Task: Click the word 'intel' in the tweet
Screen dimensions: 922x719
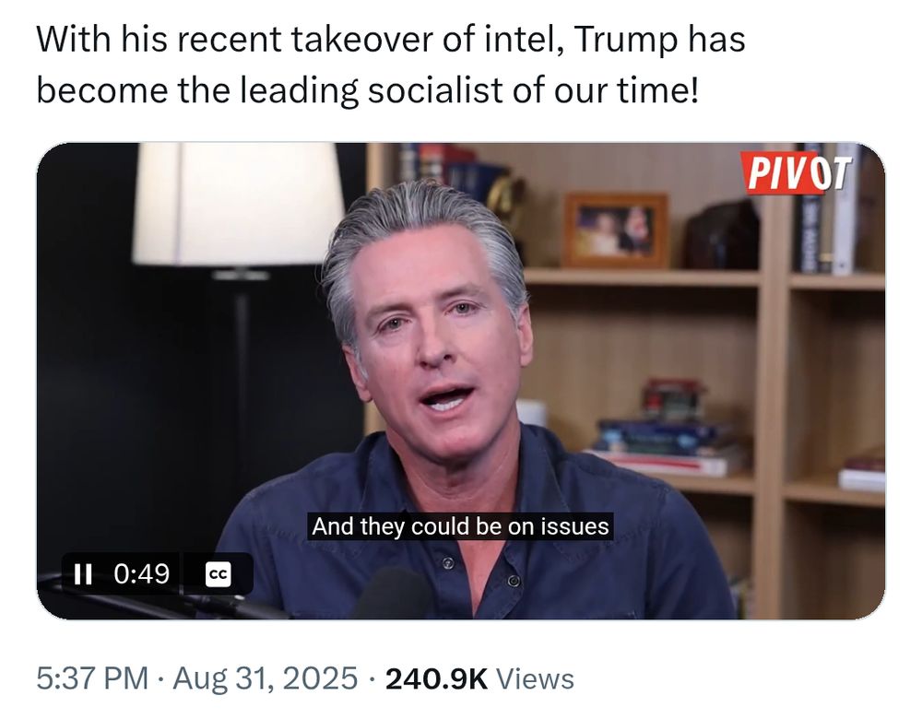Action: point(519,40)
